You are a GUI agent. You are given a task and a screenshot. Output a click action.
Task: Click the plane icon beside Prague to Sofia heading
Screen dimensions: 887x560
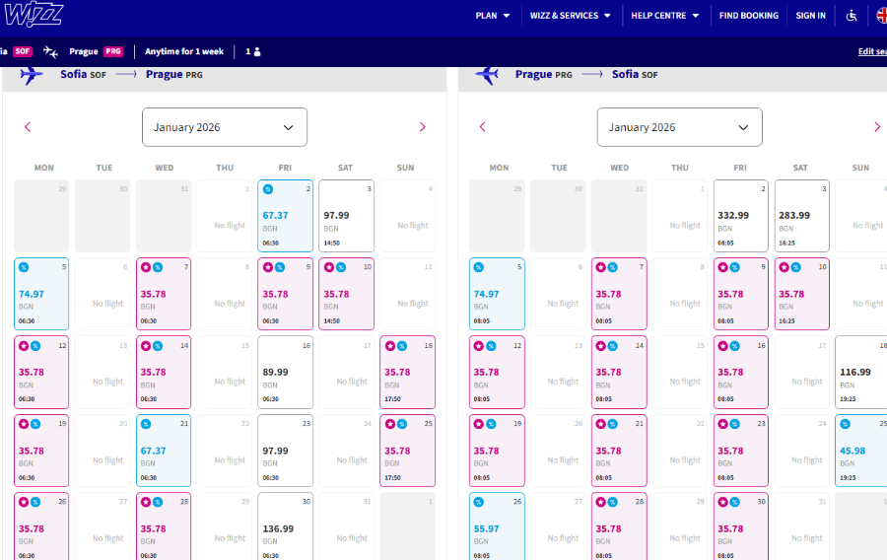487,75
